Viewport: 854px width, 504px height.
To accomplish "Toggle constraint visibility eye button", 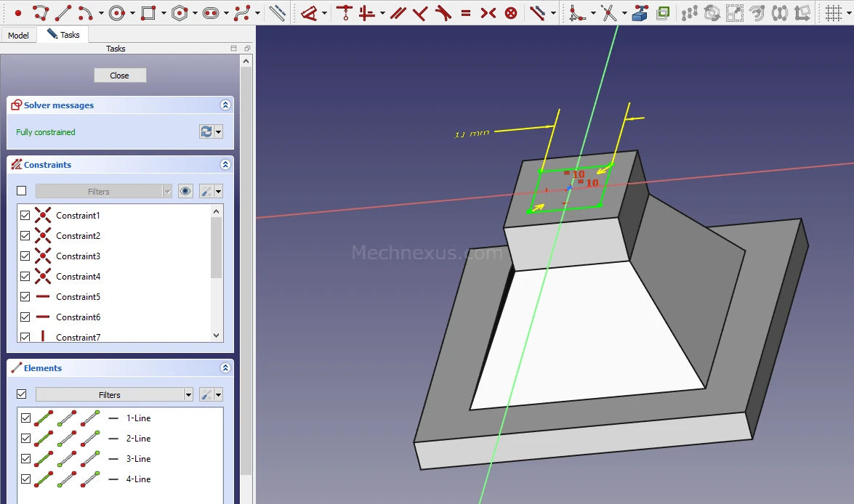I will 186,191.
